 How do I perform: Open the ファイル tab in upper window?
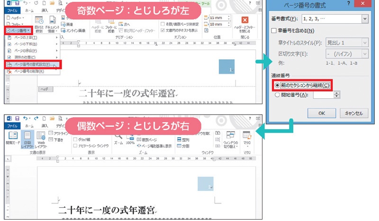[11, 9]
